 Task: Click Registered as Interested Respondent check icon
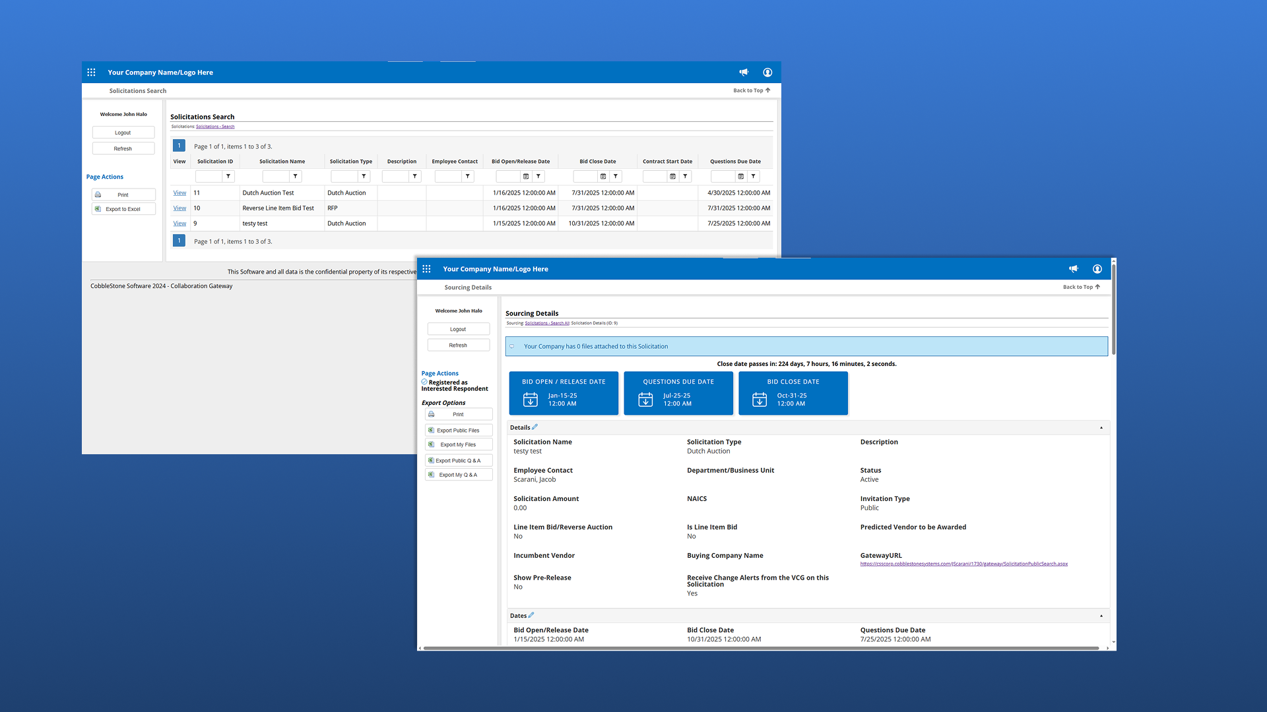tap(424, 382)
